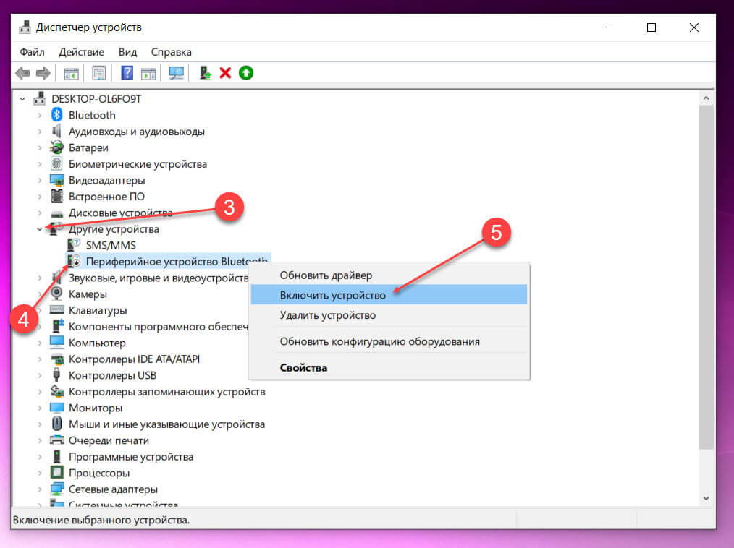This screenshot has height=548, width=734.
Task: Select Компоненты программного обеспечения row
Action: point(159,326)
